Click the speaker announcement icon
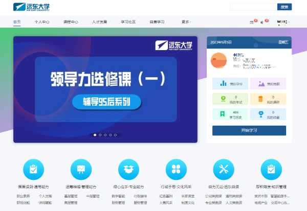The width and height of the screenshot is (307, 211). click(263, 22)
